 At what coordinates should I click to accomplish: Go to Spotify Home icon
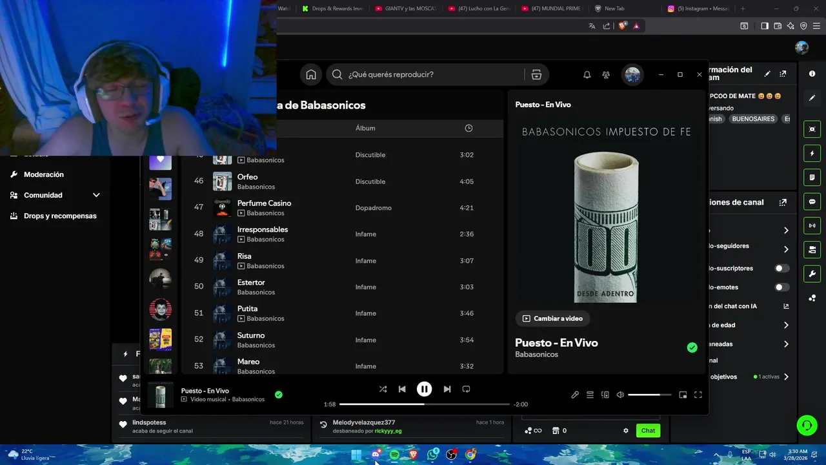tap(311, 74)
